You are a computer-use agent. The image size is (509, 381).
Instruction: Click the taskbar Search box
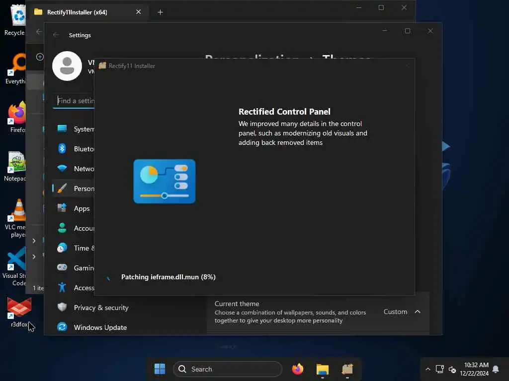click(x=228, y=369)
